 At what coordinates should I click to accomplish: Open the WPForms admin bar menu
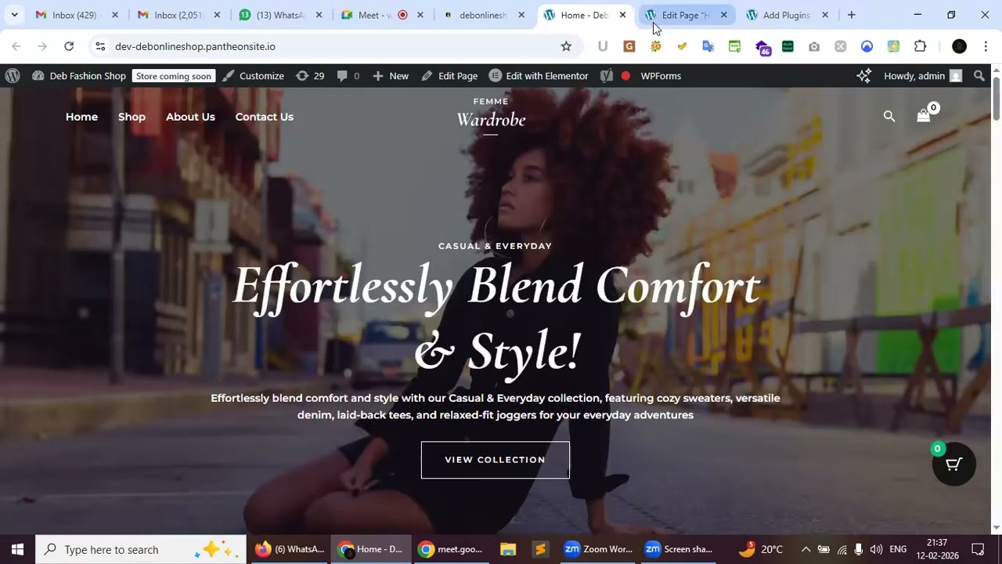(x=661, y=76)
